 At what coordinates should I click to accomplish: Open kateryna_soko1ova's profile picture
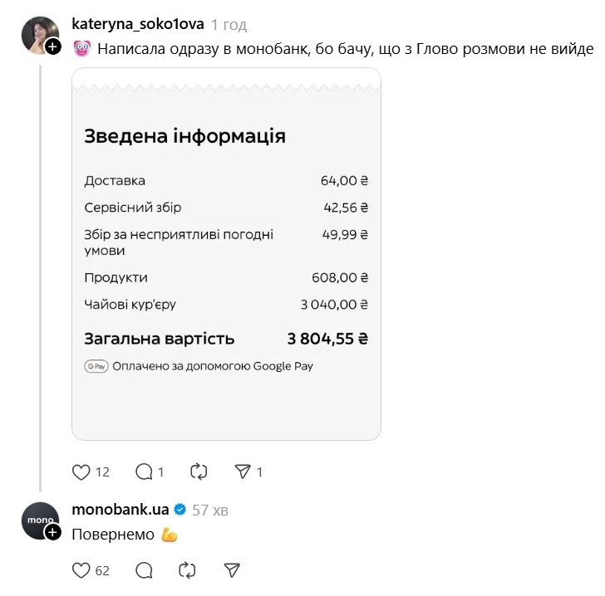[37, 34]
